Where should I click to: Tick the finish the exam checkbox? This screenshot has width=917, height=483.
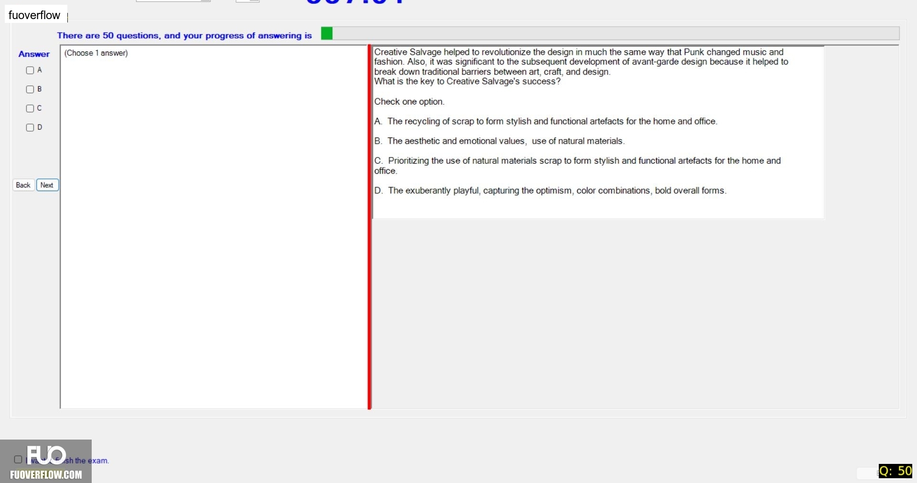pyautogui.click(x=18, y=460)
